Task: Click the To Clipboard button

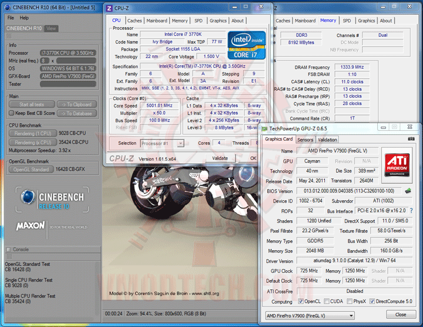Action: (77, 104)
